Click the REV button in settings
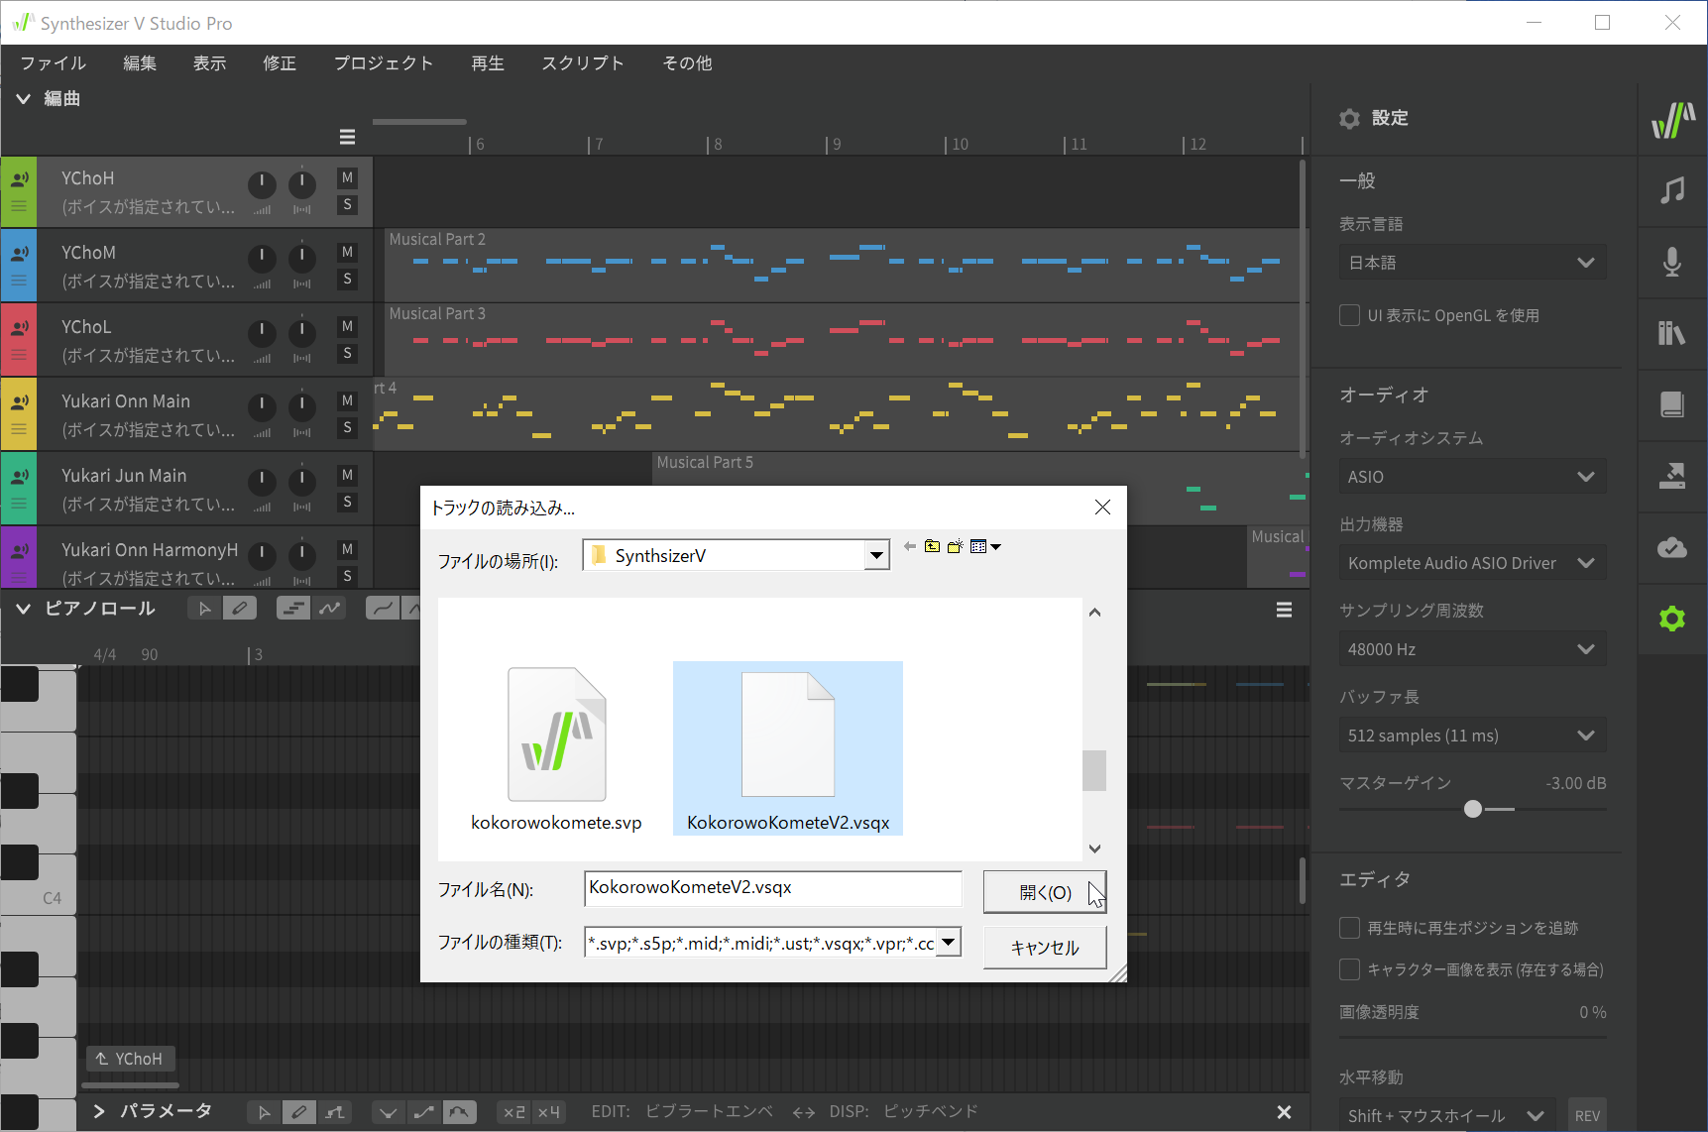This screenshot has width=1708, height=1132. [x=1587, y=1115]
